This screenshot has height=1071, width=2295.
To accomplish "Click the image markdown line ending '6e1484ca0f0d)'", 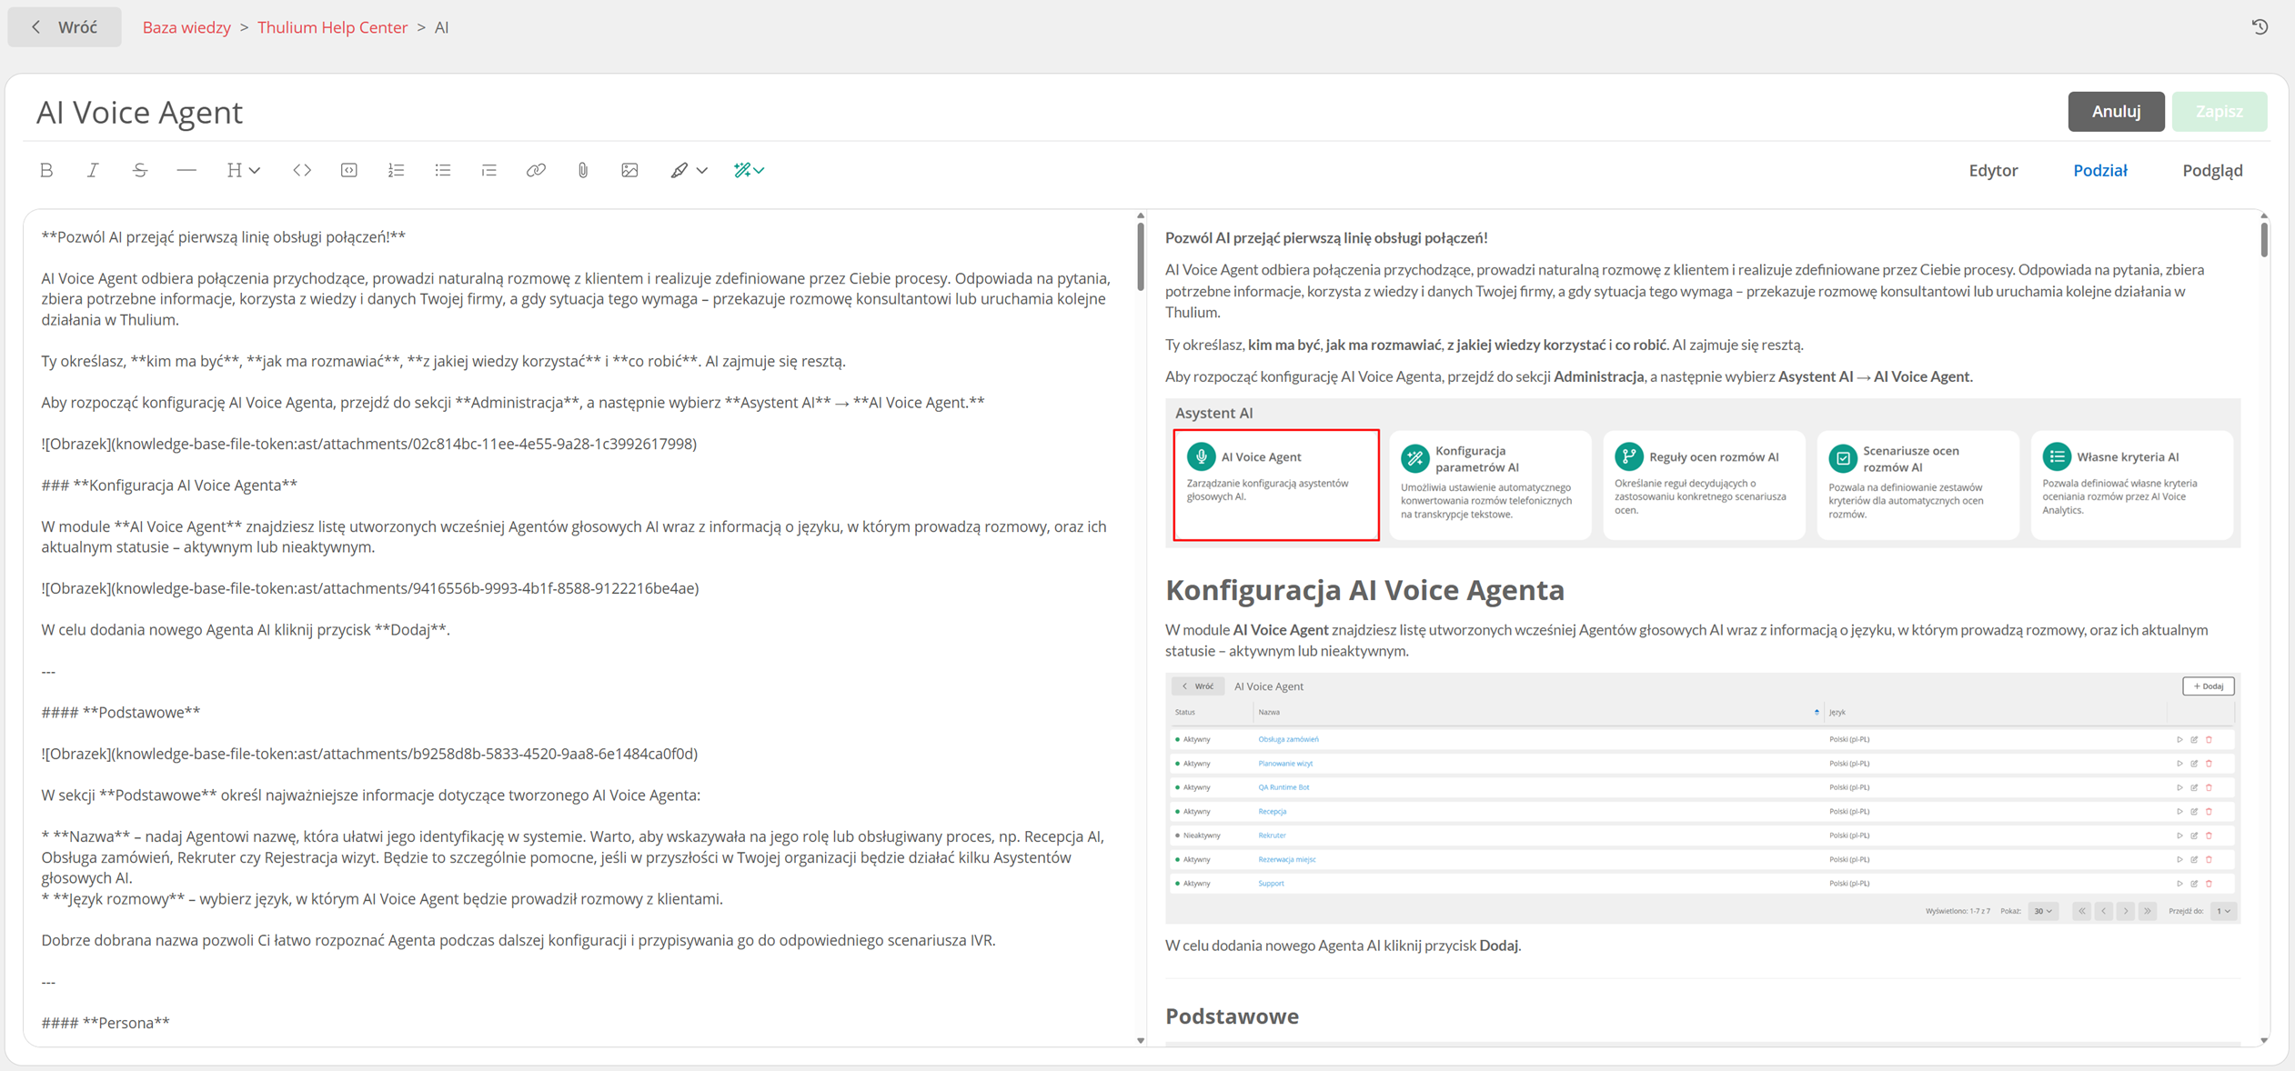I will [369, 754].
